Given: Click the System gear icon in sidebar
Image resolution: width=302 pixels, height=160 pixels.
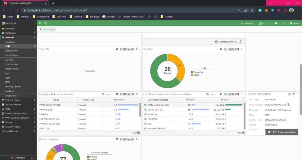Looking at the screenshot, I should tap(3, 122).
